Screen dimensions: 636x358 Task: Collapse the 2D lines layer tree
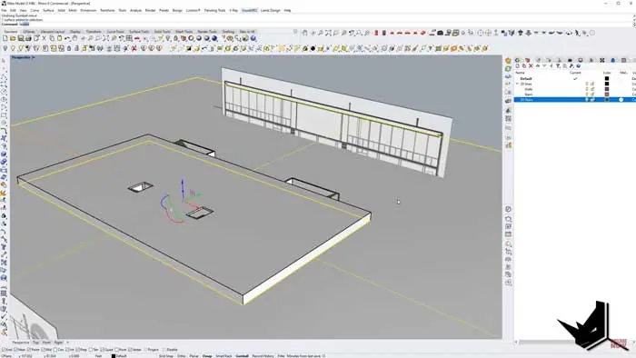pos(517,84)
